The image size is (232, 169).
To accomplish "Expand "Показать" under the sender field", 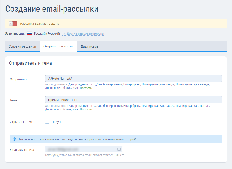I will point(86,88).
